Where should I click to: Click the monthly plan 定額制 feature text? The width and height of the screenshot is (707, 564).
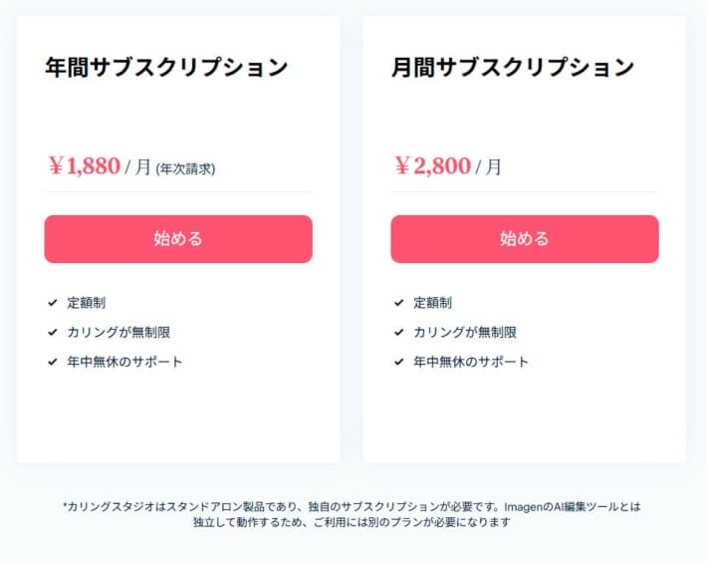click(432, 303)
